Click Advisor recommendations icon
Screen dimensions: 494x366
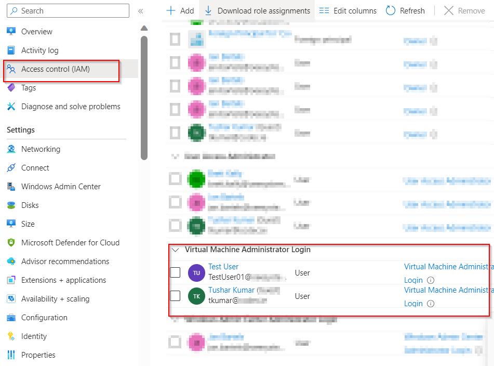(11, 262)
